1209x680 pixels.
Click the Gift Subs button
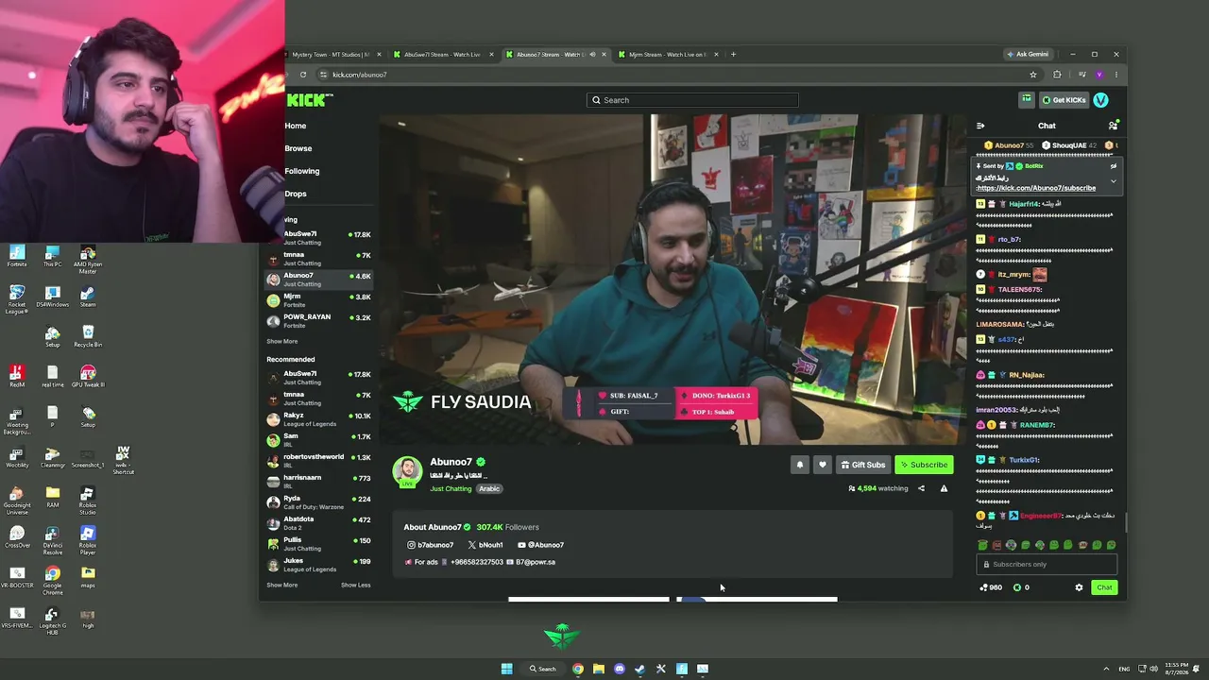(863, 465)
